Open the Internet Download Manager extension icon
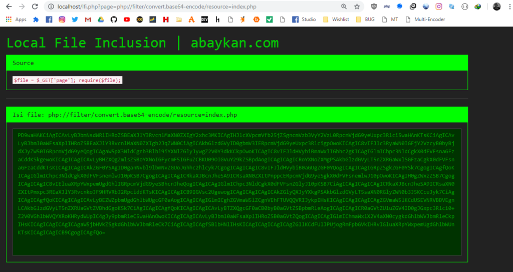This screenshot has width=513, height=272. [x=477, y=7]
